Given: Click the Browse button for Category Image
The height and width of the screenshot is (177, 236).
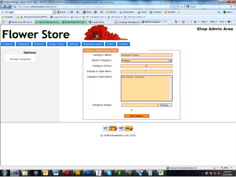Looking at the screenshot, I should (165, 105).
